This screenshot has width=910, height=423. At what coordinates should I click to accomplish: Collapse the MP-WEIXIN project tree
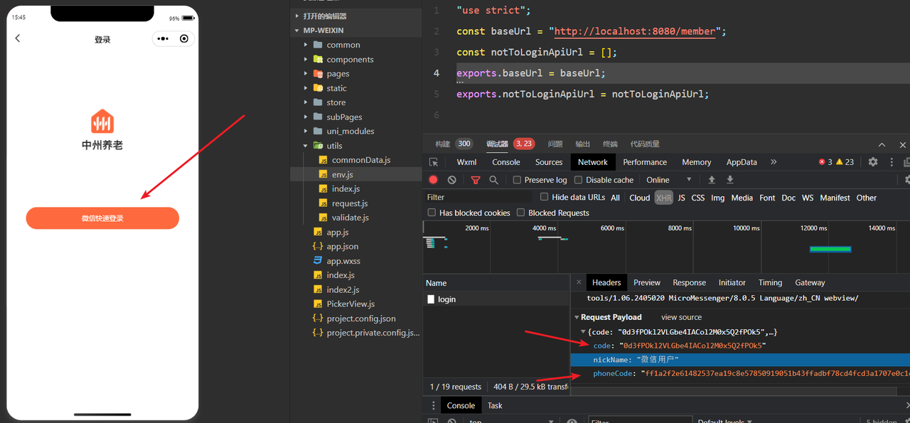pyautogui.click(x=297, y=31)
